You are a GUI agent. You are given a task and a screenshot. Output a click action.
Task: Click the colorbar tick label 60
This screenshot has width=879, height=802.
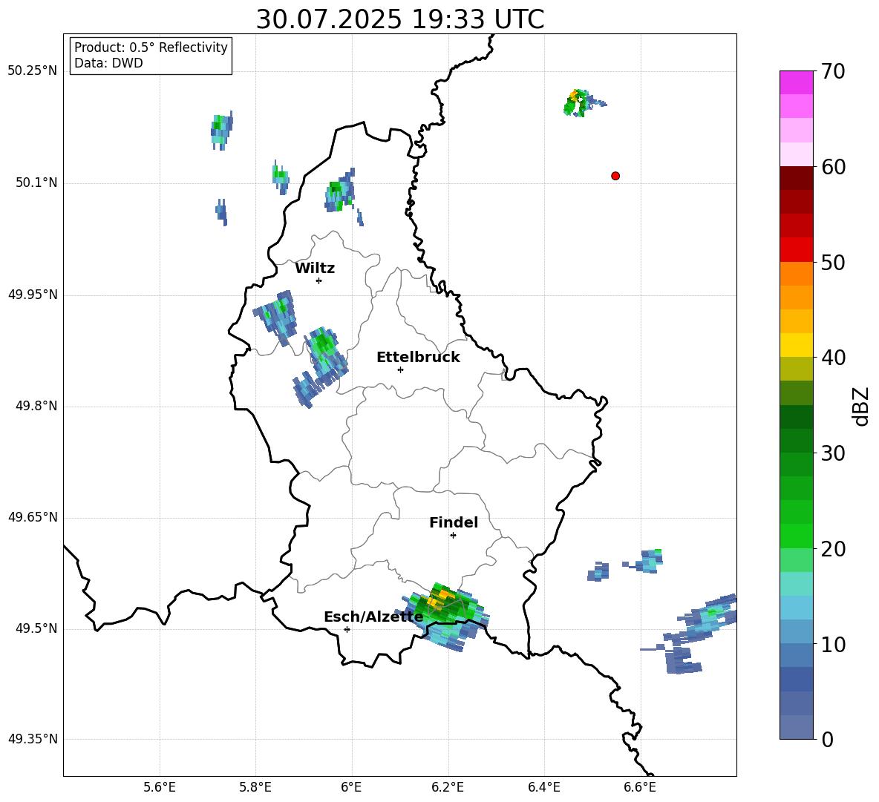pyautogui.click(x=833, y=167)
